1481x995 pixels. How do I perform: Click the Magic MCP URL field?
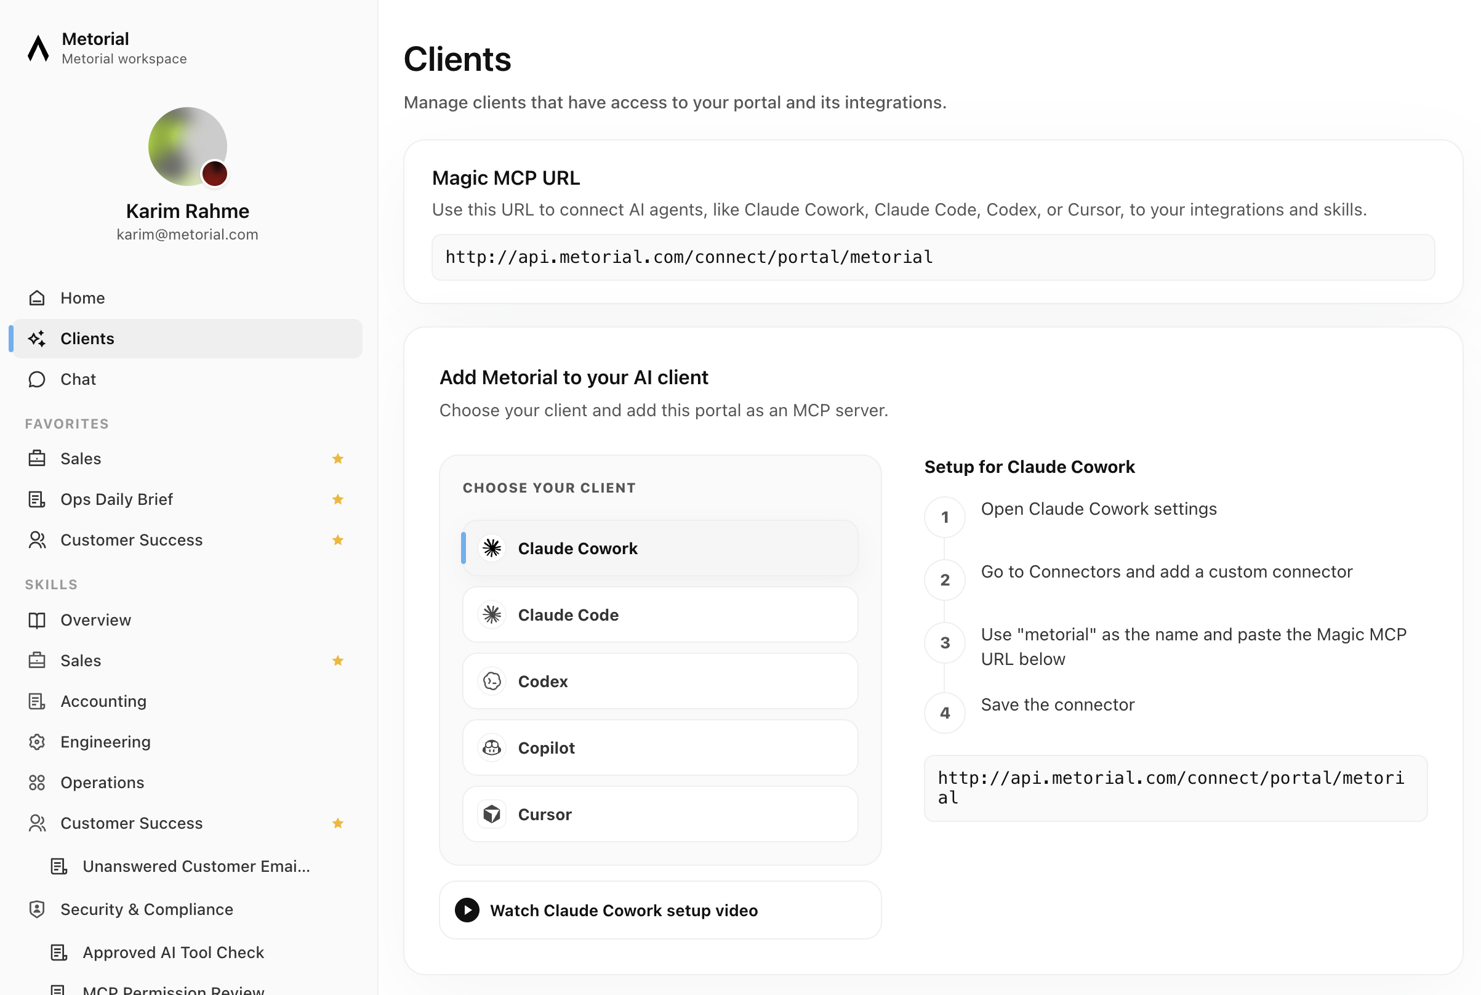[933, 257]
